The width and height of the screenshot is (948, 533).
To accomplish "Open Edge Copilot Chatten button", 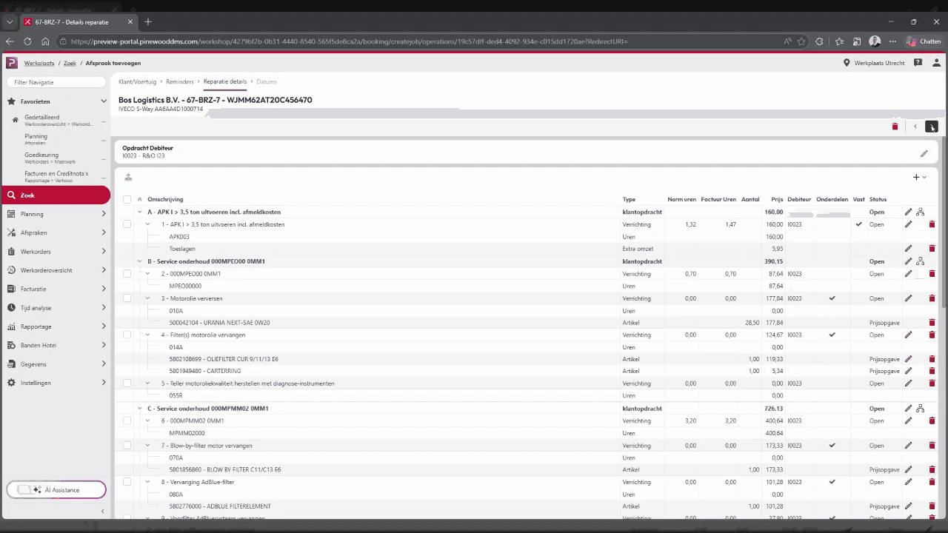I will 923,41.
